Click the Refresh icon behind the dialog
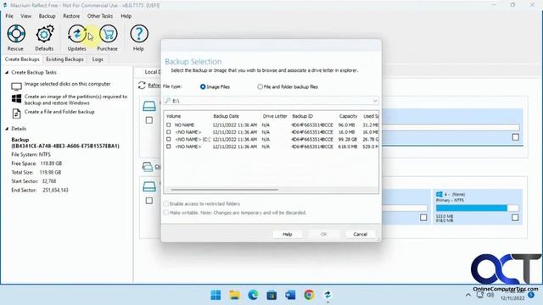The height and width of the screenshot is (305, 543). point(142,85)
